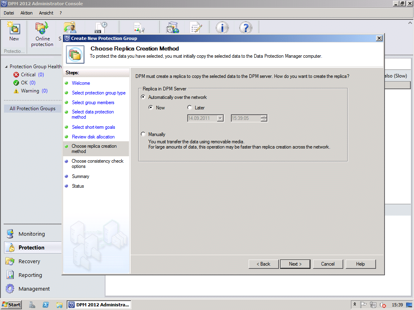Open the Online protection toolbar icon
This screenshot has height=310, width=414.
[42, 28]
